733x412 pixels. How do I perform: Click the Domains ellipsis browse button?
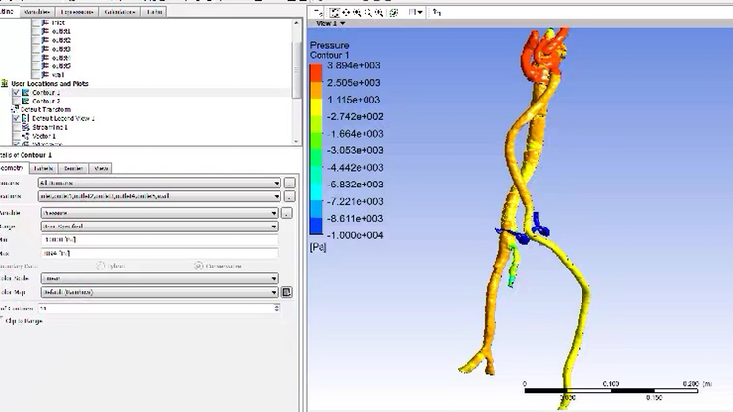(288, 183)
